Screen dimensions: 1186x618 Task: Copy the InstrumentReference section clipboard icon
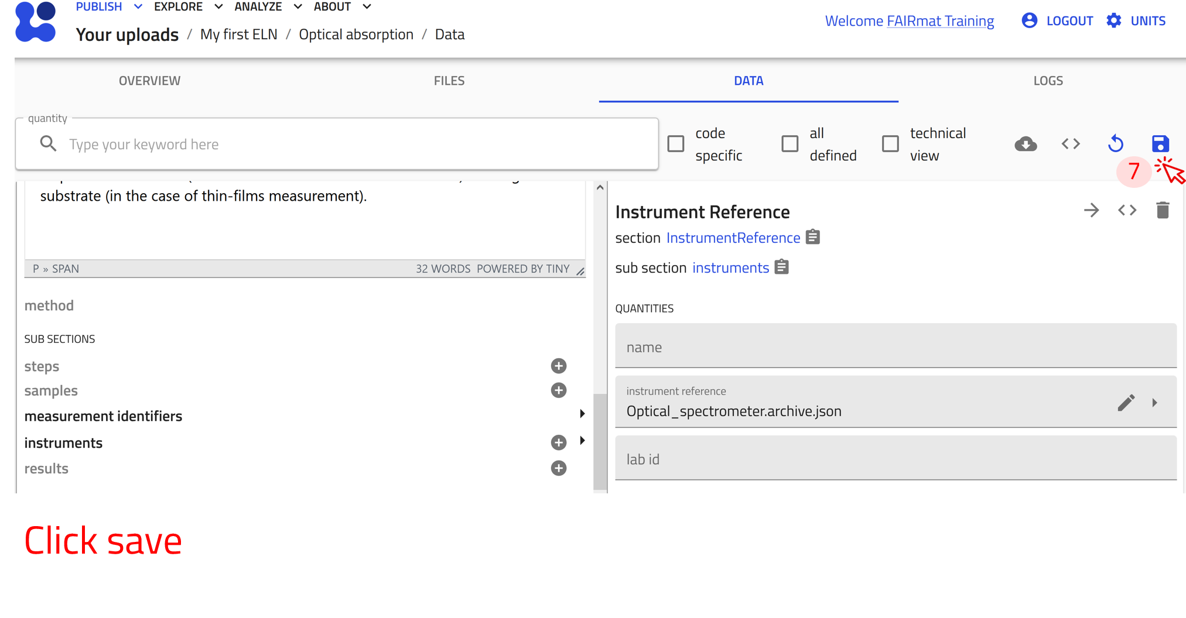click(813, 238)
